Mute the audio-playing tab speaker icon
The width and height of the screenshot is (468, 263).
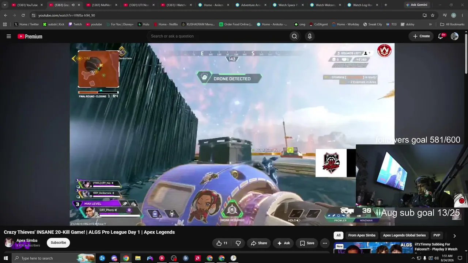[x=73, y=5]
